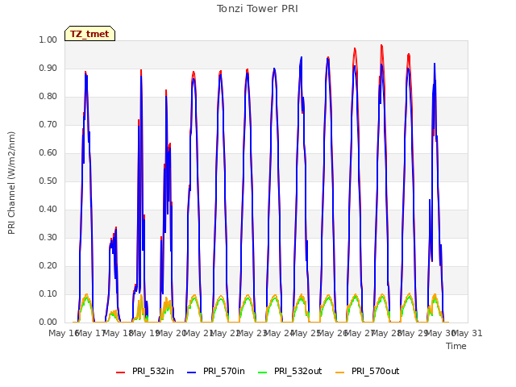The image size is (516, 387).
Task: Click the x-axis label Time
Action: click(456, 346)
